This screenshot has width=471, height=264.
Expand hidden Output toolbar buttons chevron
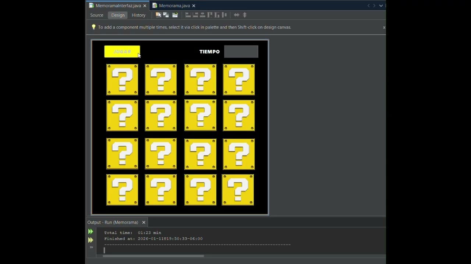coord(91,247)
